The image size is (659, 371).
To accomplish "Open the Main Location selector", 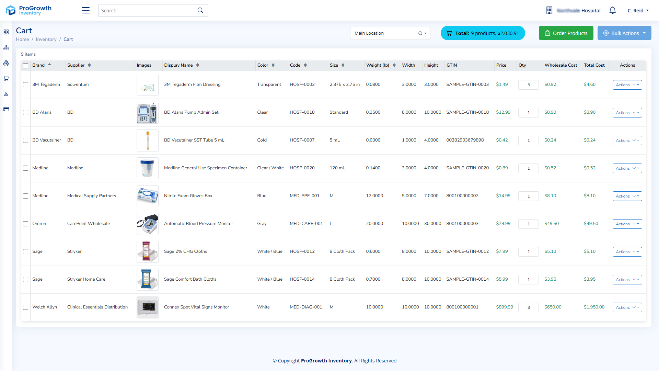I will (390, 33).
